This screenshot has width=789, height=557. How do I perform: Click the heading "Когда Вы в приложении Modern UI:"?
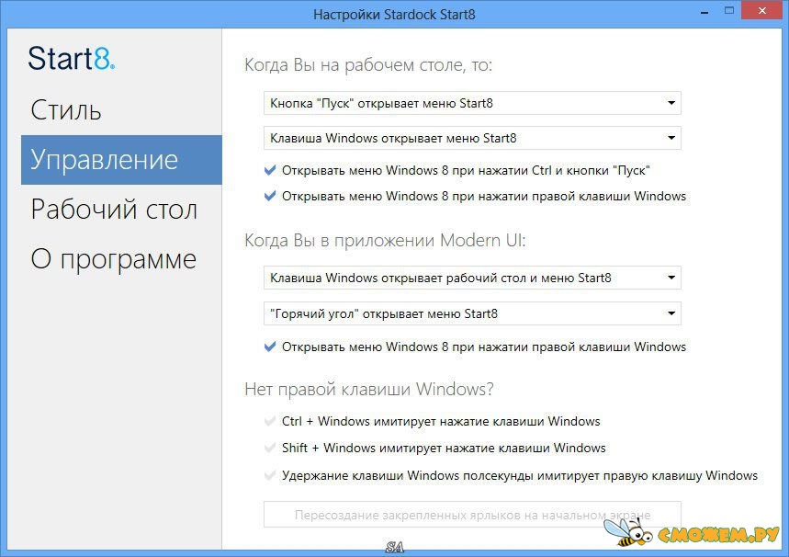tap(385, 241)
